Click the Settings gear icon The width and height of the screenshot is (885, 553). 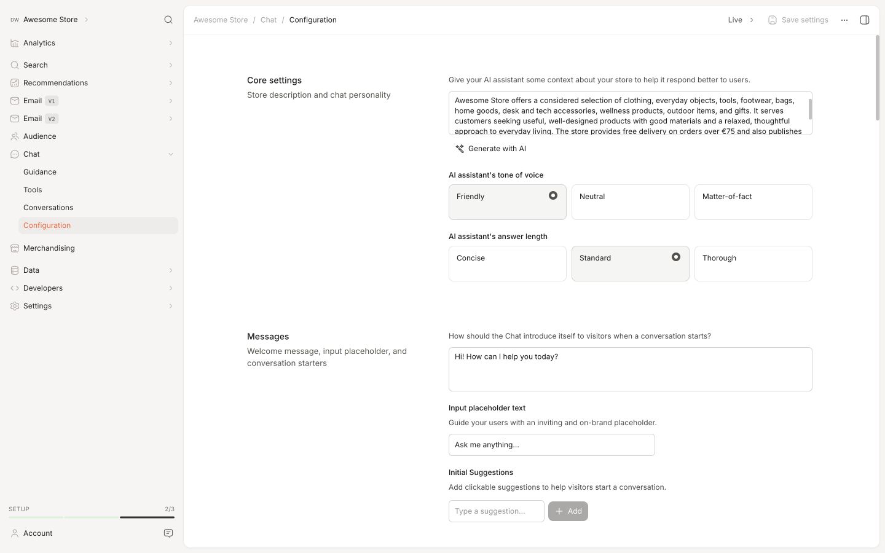pyautogui.click(x=15, y=306)
